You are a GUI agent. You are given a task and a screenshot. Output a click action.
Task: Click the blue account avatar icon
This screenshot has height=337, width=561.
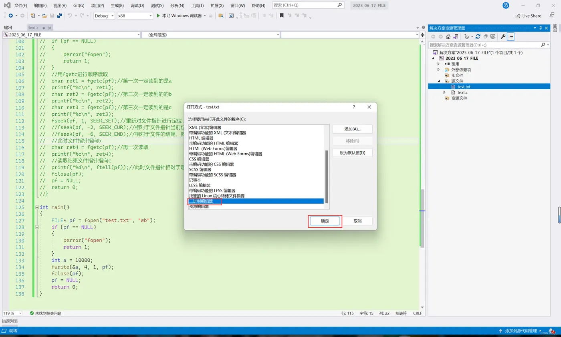click(x=506, y=5)
